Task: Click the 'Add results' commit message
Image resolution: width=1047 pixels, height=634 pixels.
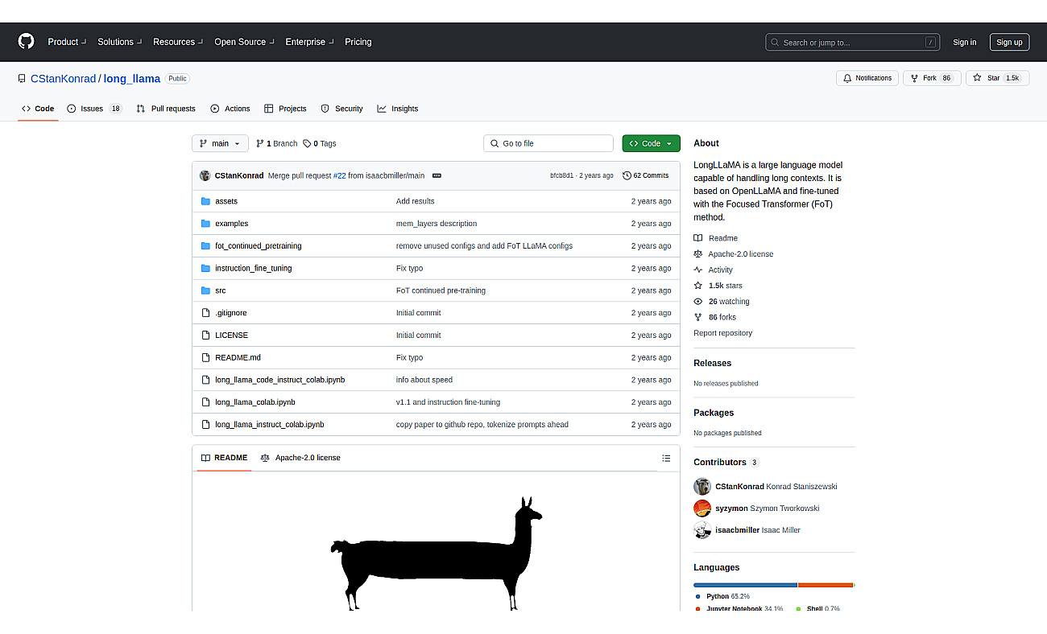Action: tap(415, 201)
